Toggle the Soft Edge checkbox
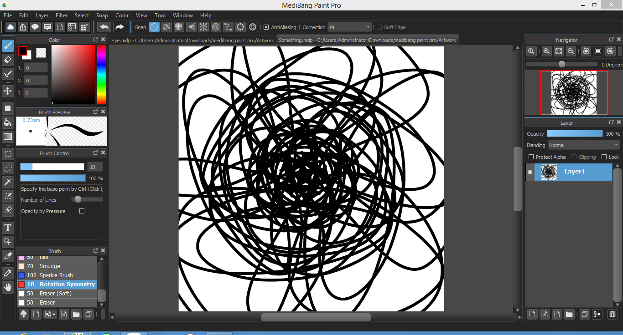 tap(379, 27)
